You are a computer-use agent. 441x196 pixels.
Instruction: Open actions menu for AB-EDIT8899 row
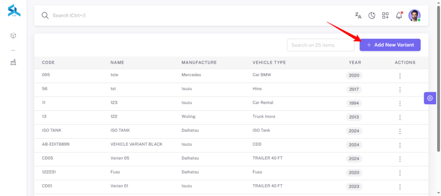400,145
